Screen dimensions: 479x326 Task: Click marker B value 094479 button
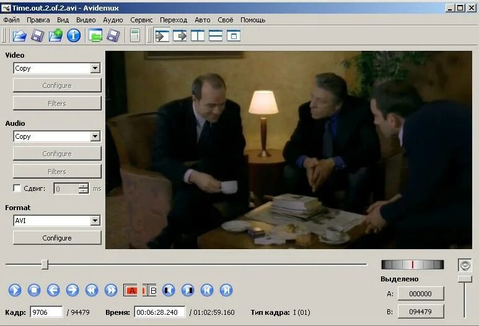421,312
